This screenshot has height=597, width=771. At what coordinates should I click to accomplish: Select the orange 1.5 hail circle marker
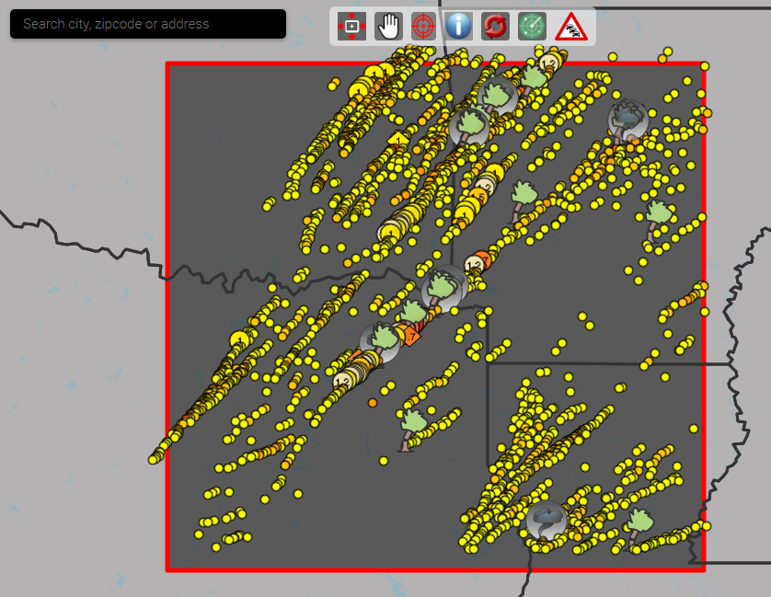479,197
